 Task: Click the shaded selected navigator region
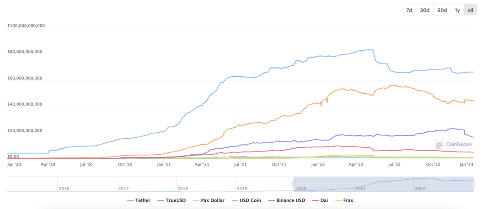[x=383, y=183]
